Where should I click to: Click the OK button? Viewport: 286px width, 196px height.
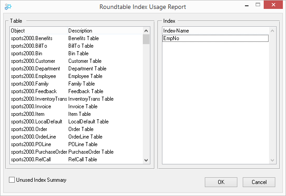coord(221,182)
